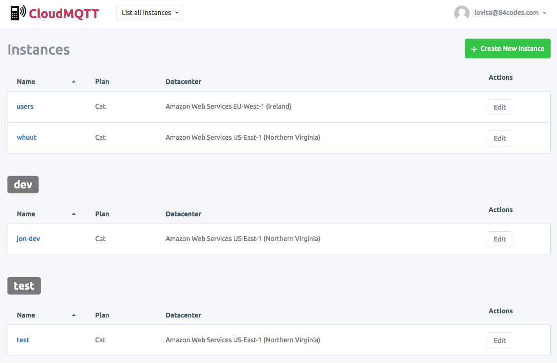Edit the users instance
The width and height of the screenshot is (557, 363).
pyautogui.click(x=500, y=107)
